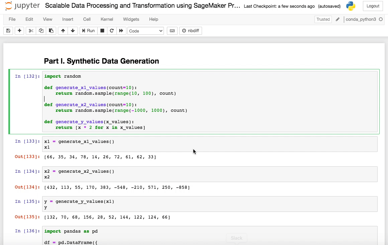Click into the import random code cell
The width and height of the screenshot is (388, 245).
coord(210,101)
